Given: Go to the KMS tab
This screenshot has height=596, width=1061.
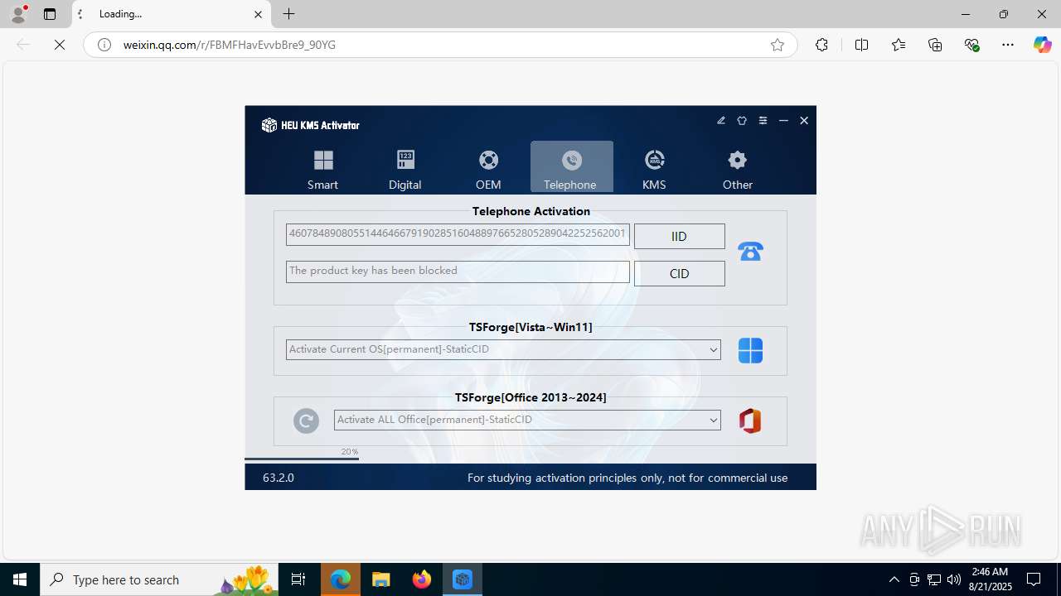Looking at the screenshot, I should 654,167.
